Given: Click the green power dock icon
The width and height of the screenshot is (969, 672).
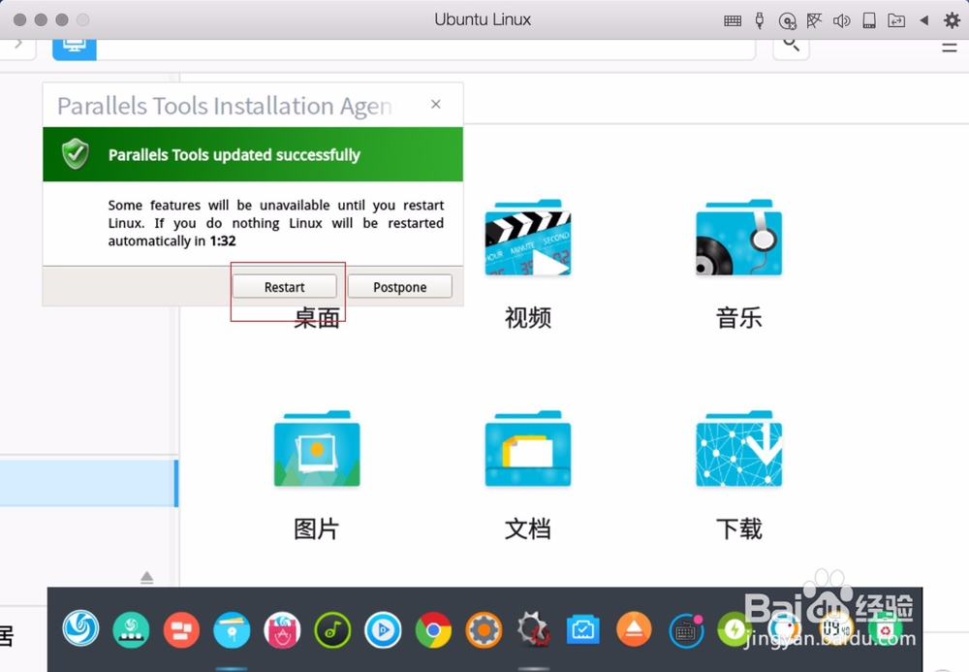Looking at the screenshot, I should tap(735, 630).
